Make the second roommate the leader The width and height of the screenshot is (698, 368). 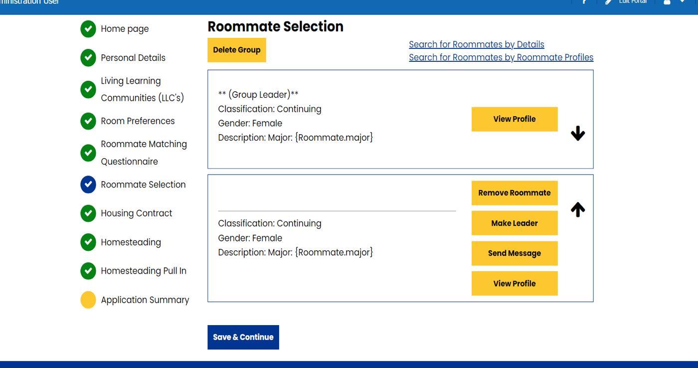(514, 223)
